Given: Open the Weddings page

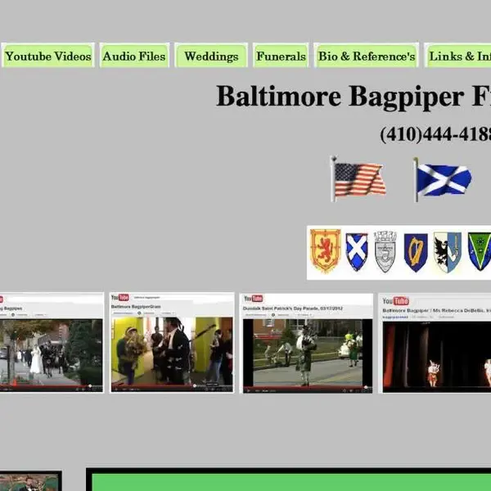Looking at the screenshot, I should click(x=211, y=56).
